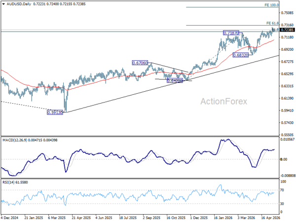The height and width of the screenshot is (222, 296).
Task: Select the FE 100.0 Fibonacci expansion label
Action: tap(271, 5)
